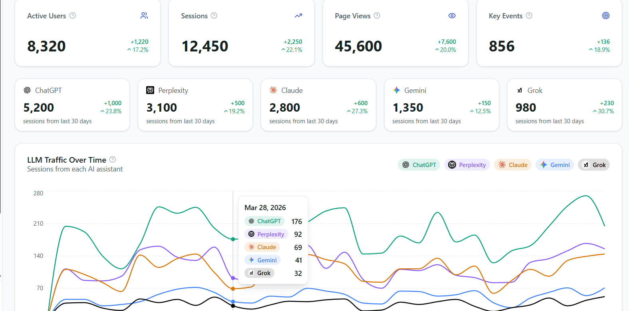Screen dimensions: 629x311
Task: Click the Grok chip in the chart tooltip
Action: pos(259,273)
